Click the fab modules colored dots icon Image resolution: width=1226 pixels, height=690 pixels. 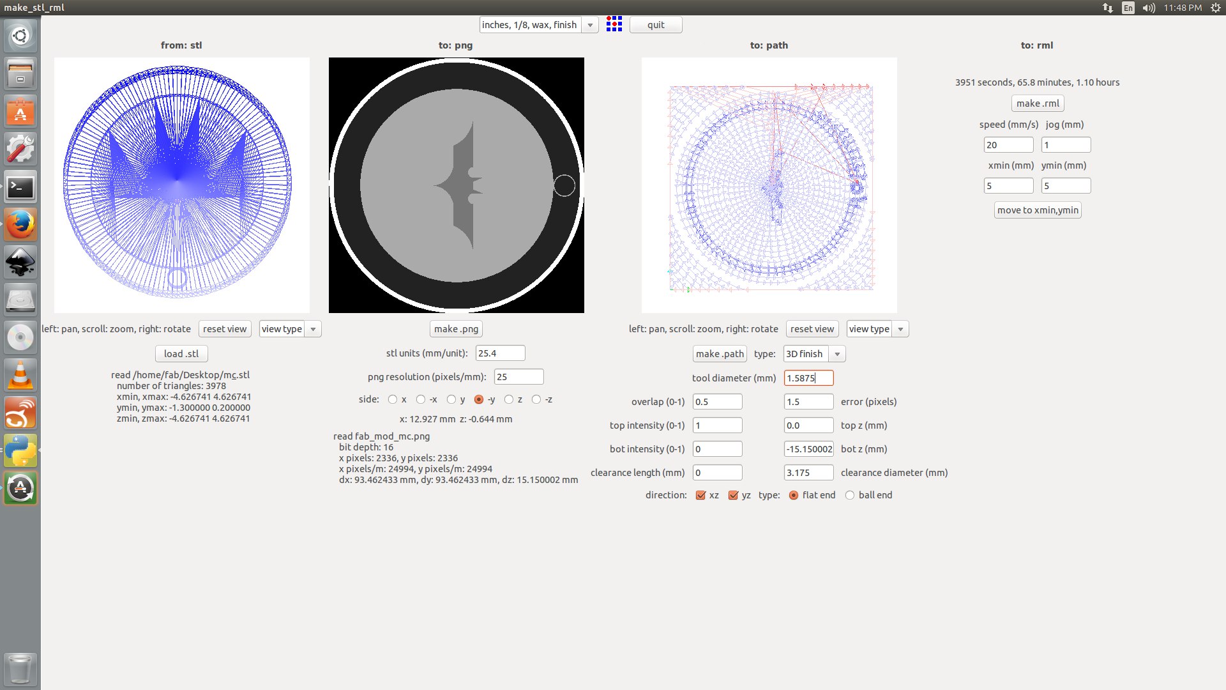point(614,24)
